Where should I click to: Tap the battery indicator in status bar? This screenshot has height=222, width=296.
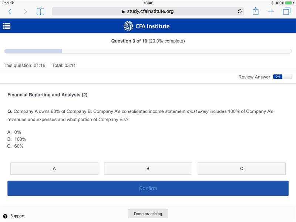(289, 3)
